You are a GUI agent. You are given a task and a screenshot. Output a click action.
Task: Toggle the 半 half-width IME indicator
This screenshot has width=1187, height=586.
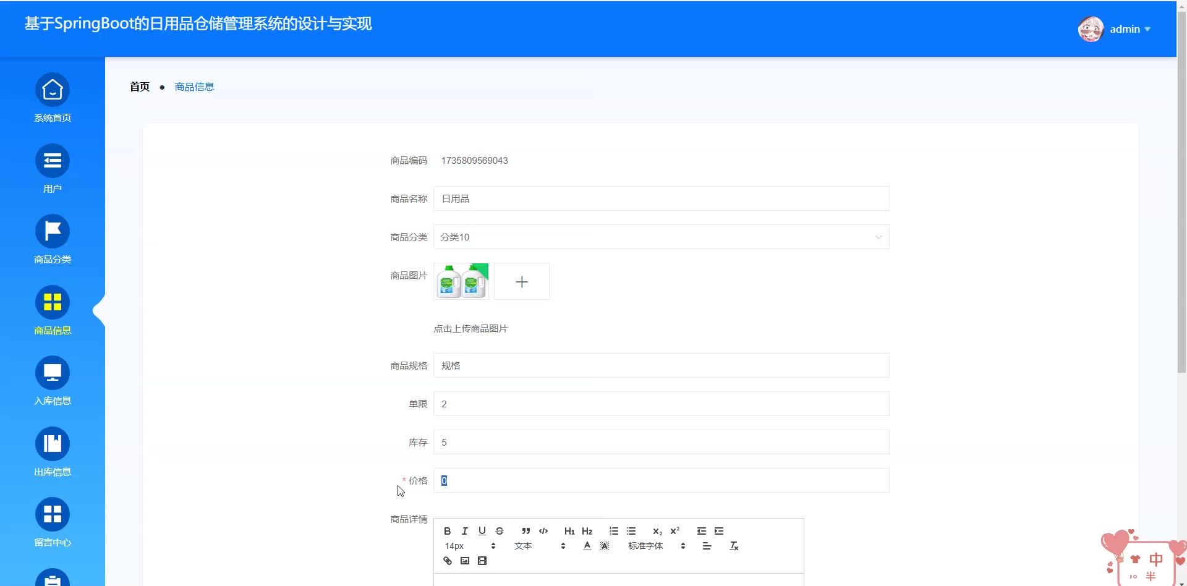click(1151, 576)
